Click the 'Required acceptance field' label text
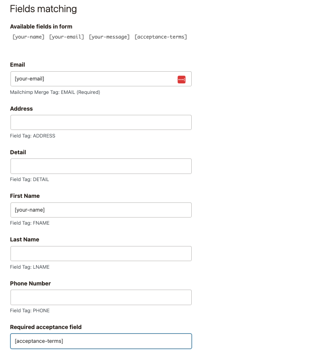 point(46,327)
